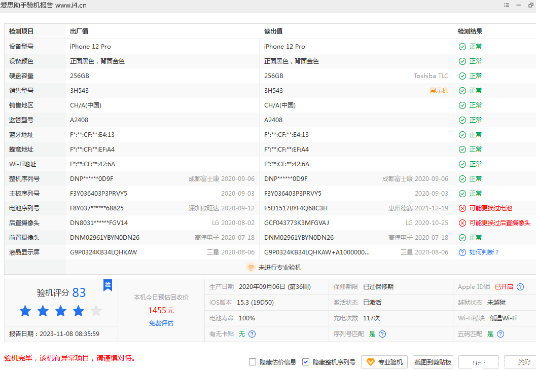
Task: Click battery life value 100%
Action: tap(247, 318)
